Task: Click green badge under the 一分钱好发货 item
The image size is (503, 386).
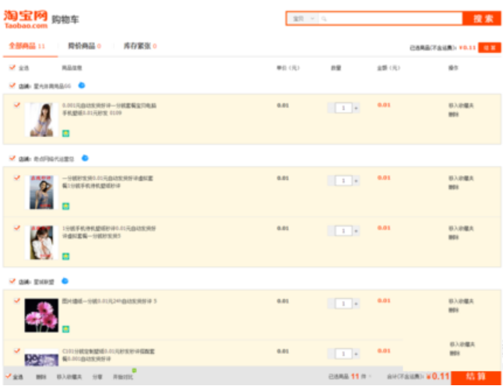Action: (x=65, y=205)
